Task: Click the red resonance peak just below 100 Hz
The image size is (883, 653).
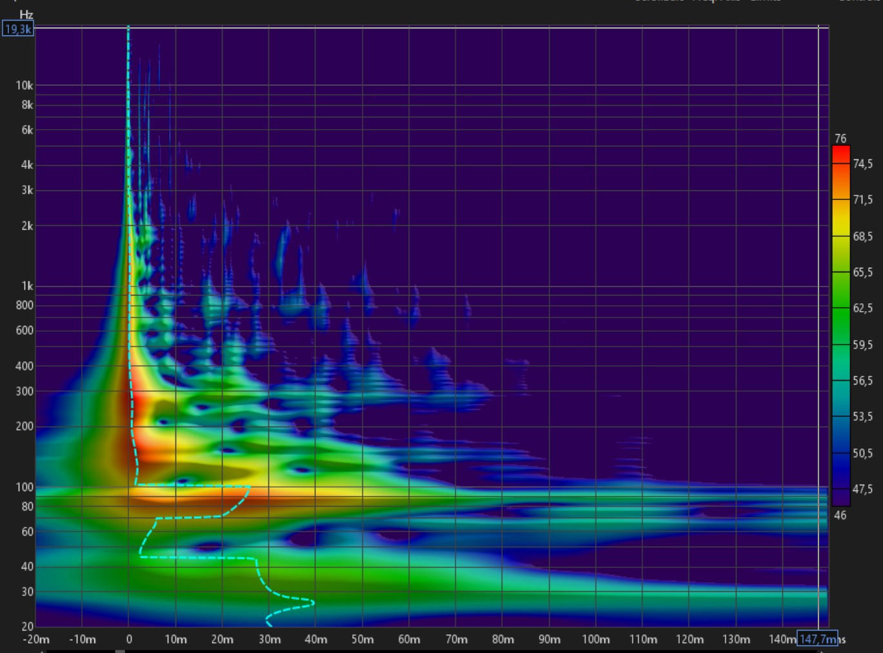Action: 168,497
